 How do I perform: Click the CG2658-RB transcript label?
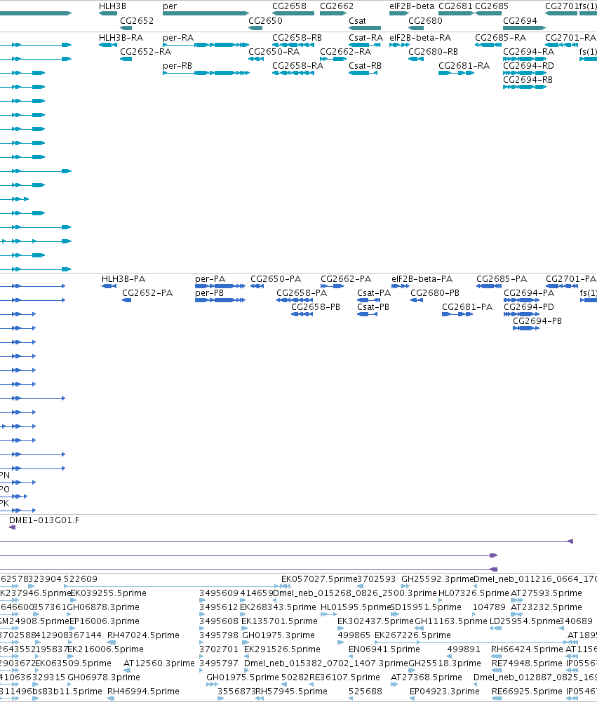[x=297, y=38]
